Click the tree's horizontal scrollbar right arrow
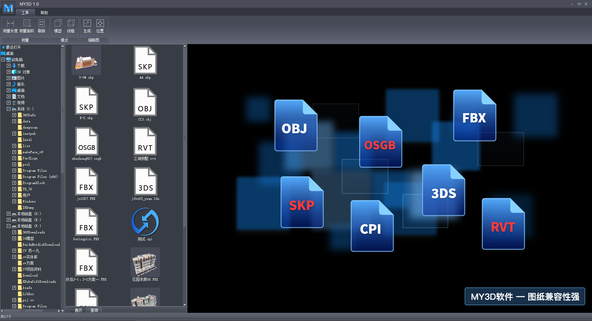Screen dimensions: 592x321 (x=59, y=311)
